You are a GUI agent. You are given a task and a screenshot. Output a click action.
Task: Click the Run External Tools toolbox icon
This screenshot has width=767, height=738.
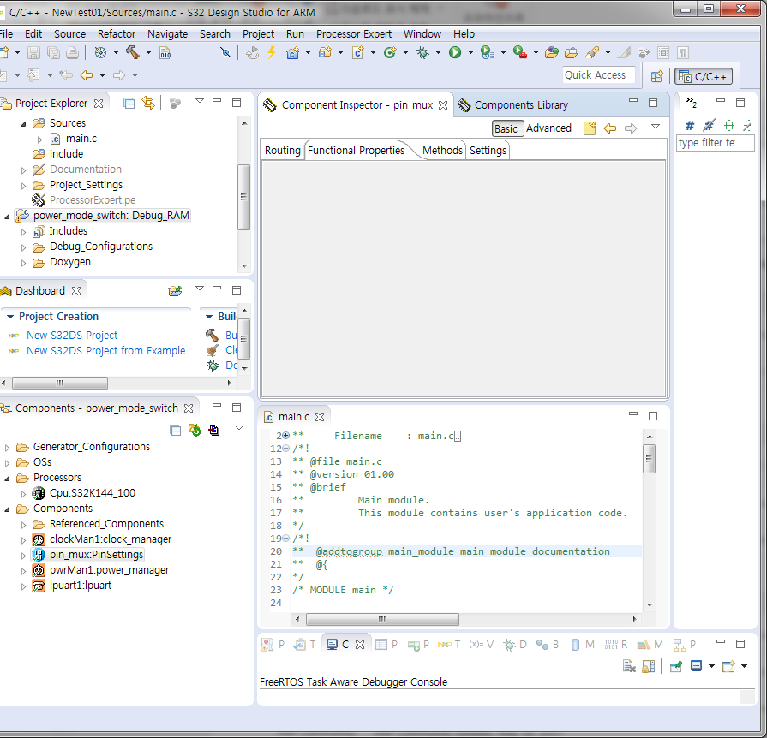[519, 52]
